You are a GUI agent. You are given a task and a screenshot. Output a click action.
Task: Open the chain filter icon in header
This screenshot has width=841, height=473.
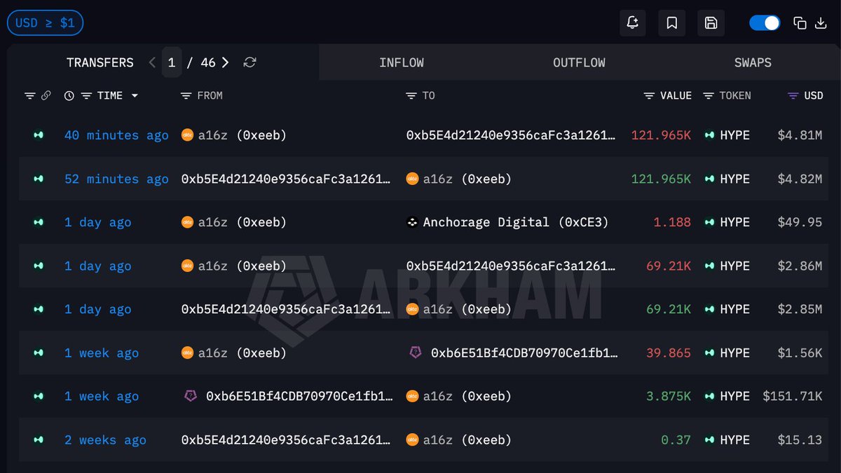click(29, 96)
